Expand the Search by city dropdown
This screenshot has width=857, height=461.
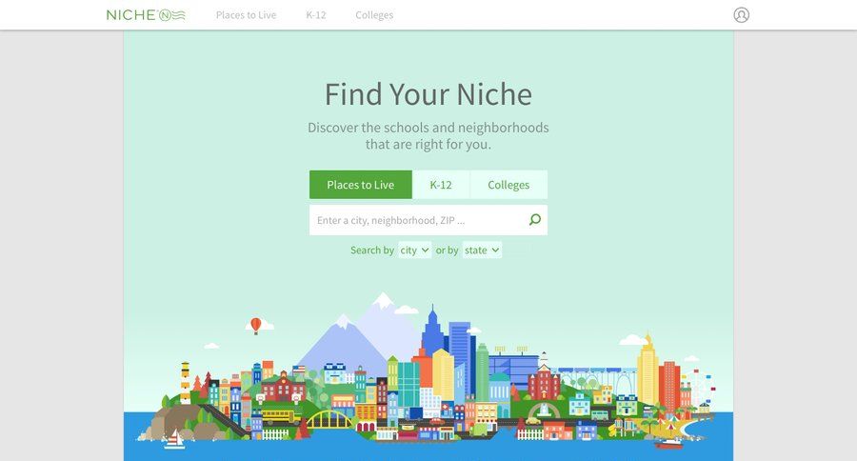415,250
